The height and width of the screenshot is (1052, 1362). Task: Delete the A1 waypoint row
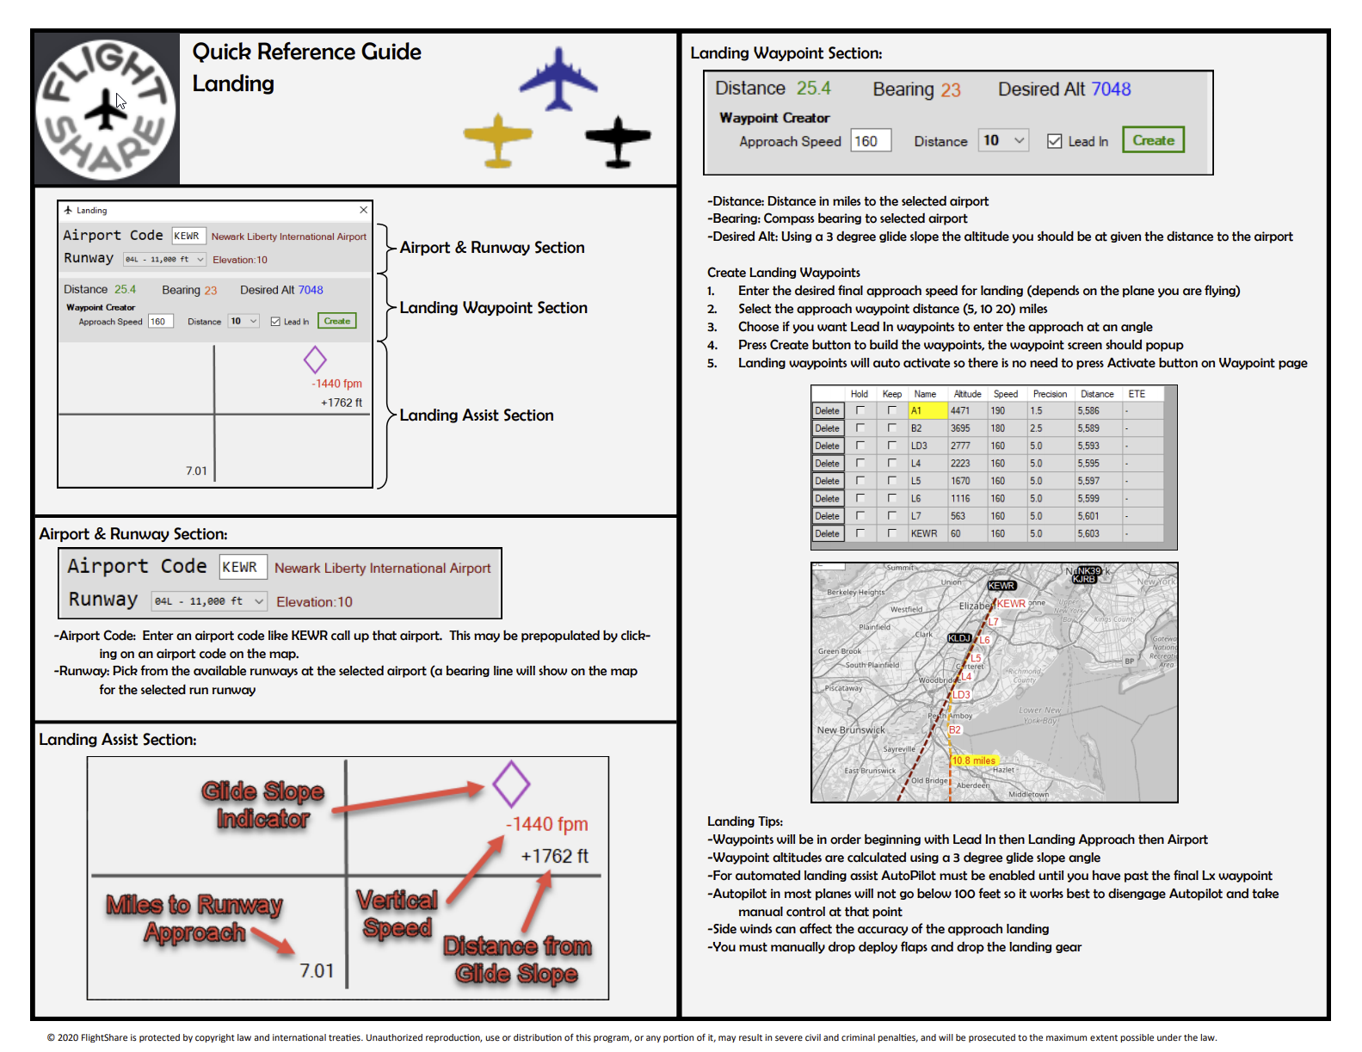click(828, 410)
